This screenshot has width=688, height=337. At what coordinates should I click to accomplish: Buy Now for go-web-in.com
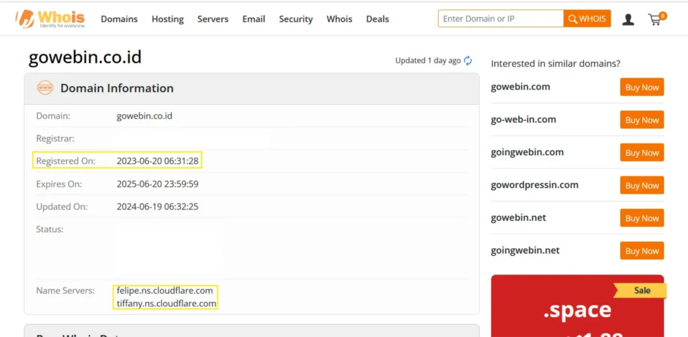coord(642,119)
